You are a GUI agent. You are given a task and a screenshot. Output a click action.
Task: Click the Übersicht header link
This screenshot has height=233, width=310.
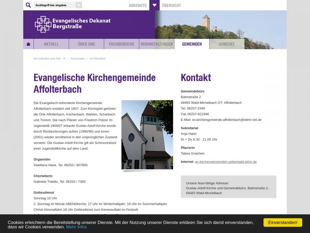pos(171,6)
